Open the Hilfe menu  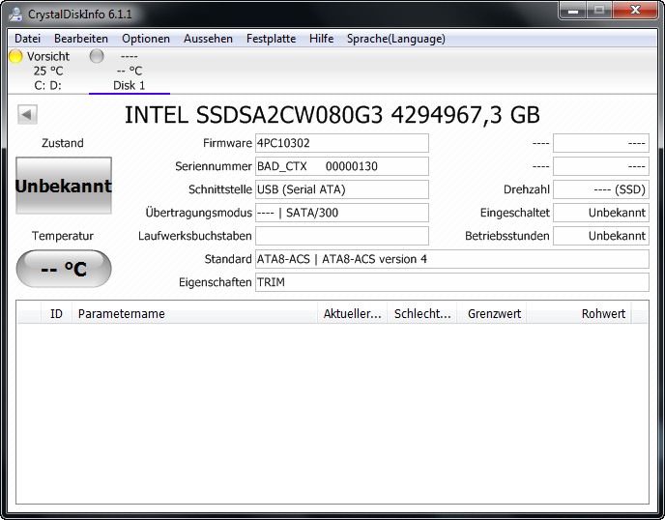(x=321, y=39)
